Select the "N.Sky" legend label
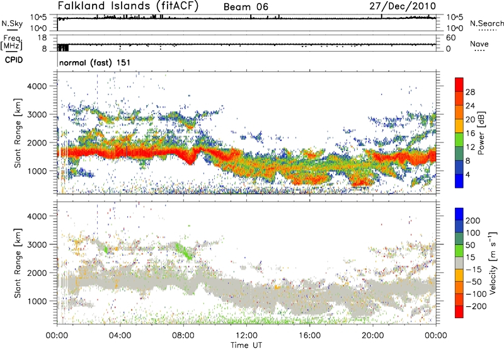This screenshot has width=504, height=349. point(12,23)
